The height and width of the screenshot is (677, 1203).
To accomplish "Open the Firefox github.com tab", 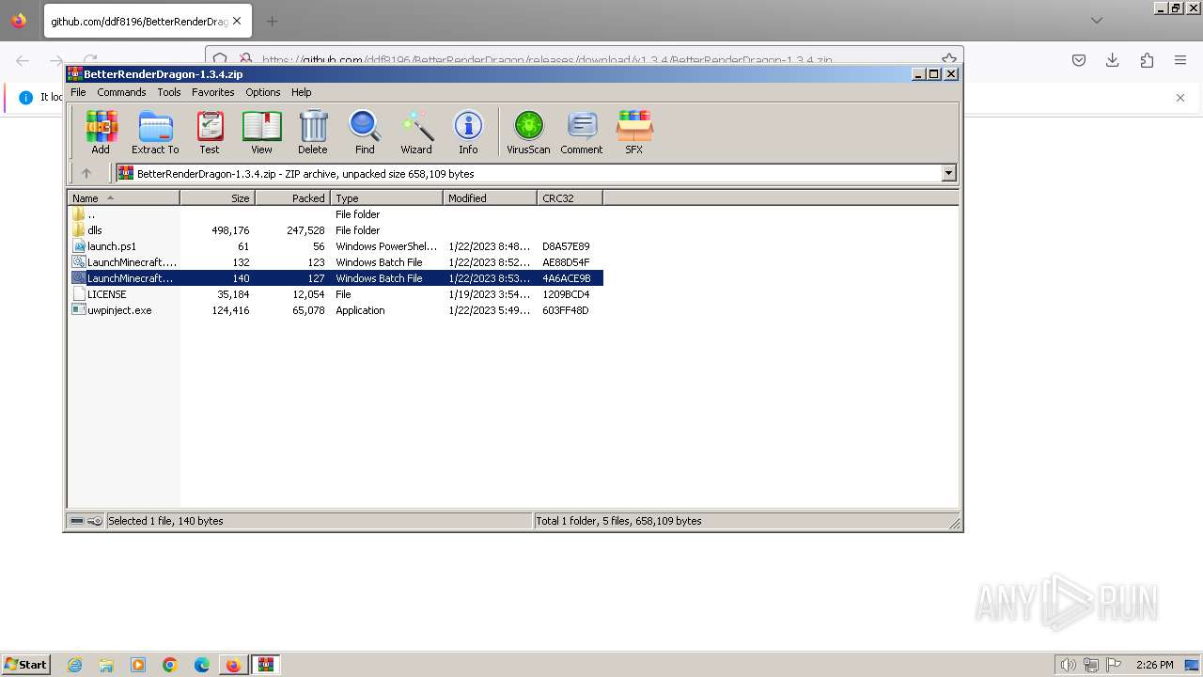I will tap(148, 21).
